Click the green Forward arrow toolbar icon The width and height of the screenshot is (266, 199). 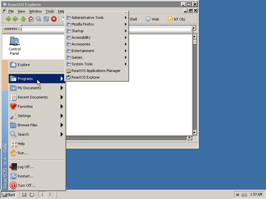point(15,19)
